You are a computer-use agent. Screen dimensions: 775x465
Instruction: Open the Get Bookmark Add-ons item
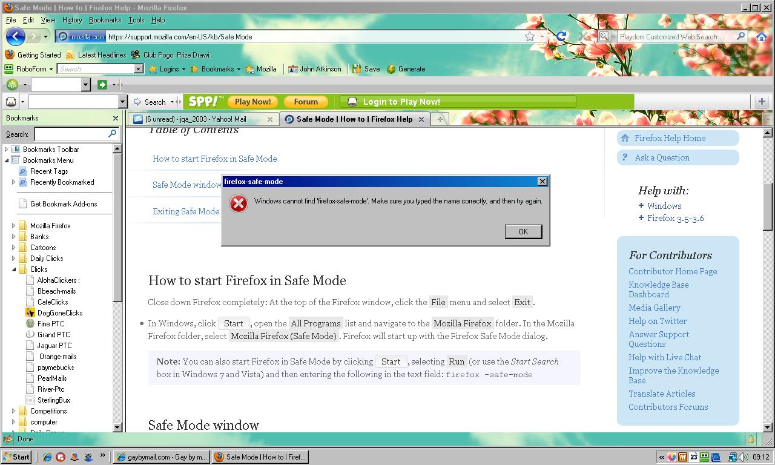click(x=64, y=204)
